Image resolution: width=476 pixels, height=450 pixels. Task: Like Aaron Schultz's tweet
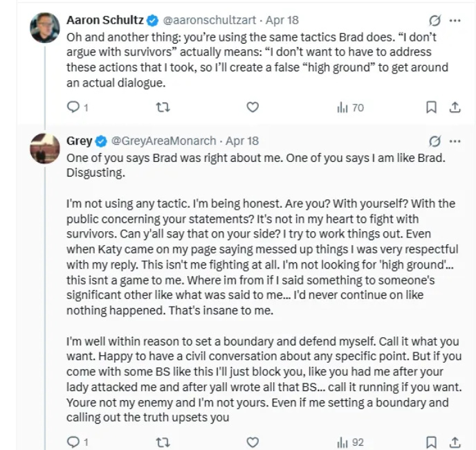(253, 107)
